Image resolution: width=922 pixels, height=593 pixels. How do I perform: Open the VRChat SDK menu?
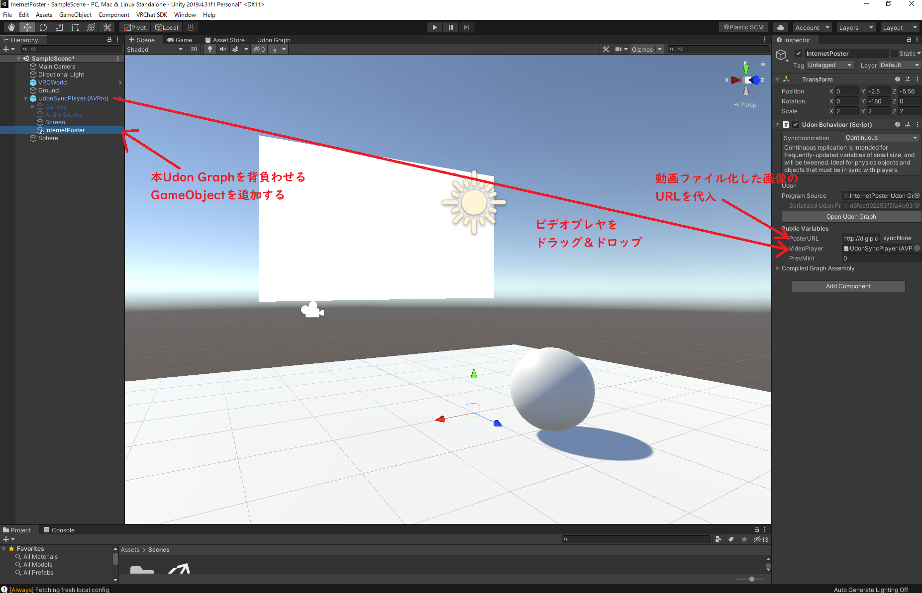152,14
